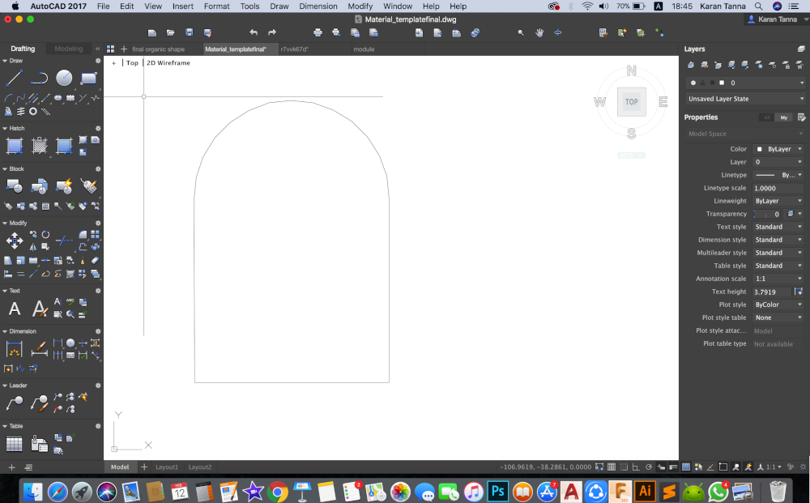Click the TOP face of ViewCube

[x=631, y=102]
